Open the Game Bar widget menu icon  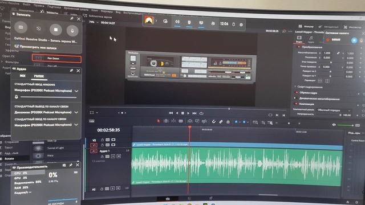pos(165,21)
